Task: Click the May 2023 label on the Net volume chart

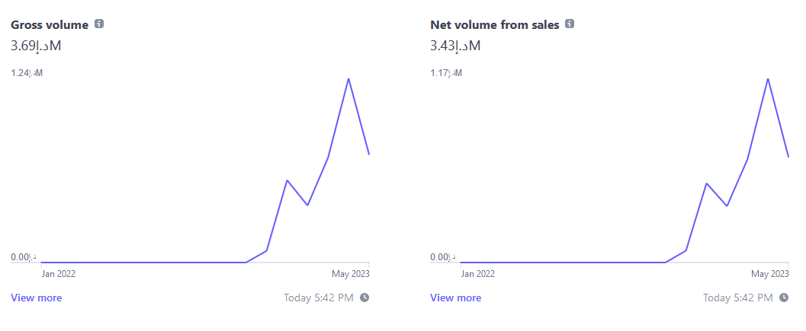Action: coord(769,273)
